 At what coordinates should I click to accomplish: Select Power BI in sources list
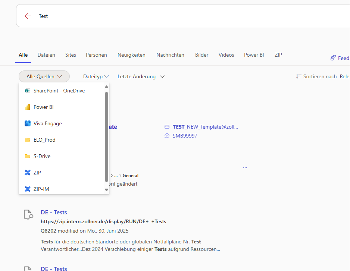[62, 107]
